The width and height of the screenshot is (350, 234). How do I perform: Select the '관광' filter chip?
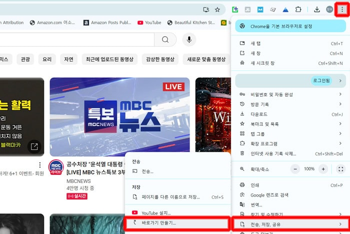coord(25,59)
